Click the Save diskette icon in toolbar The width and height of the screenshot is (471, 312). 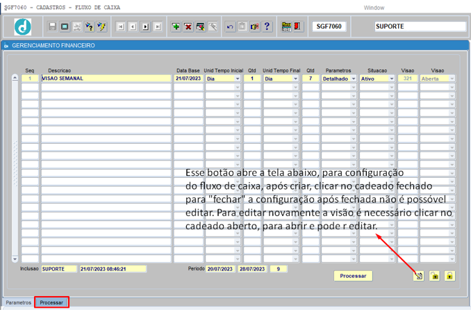pyautogui.click(x=53, y=26)
